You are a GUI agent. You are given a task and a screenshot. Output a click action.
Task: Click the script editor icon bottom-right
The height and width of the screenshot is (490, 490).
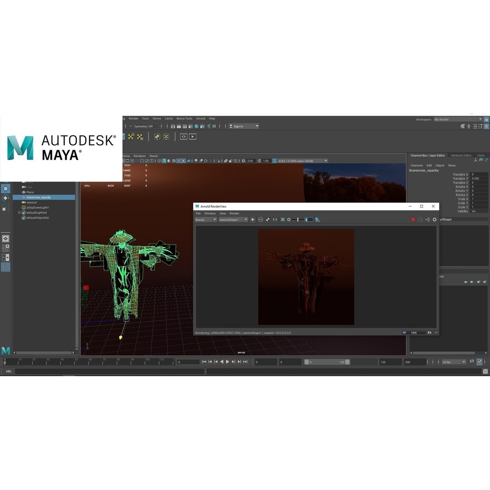coord(485,372)
